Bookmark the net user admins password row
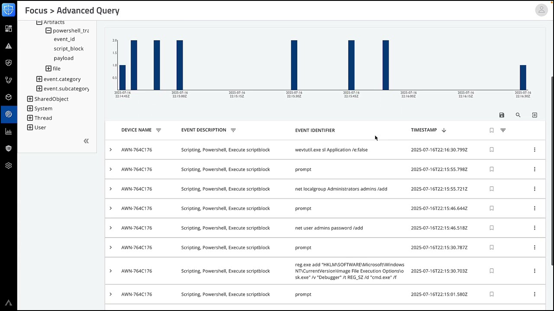This screenshot has width=554, height=311. pyautogui.click(x=492, y=228)
